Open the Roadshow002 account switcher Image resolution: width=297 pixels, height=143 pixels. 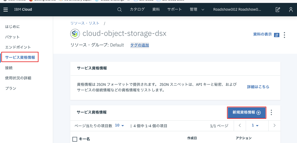click(237, 9)
